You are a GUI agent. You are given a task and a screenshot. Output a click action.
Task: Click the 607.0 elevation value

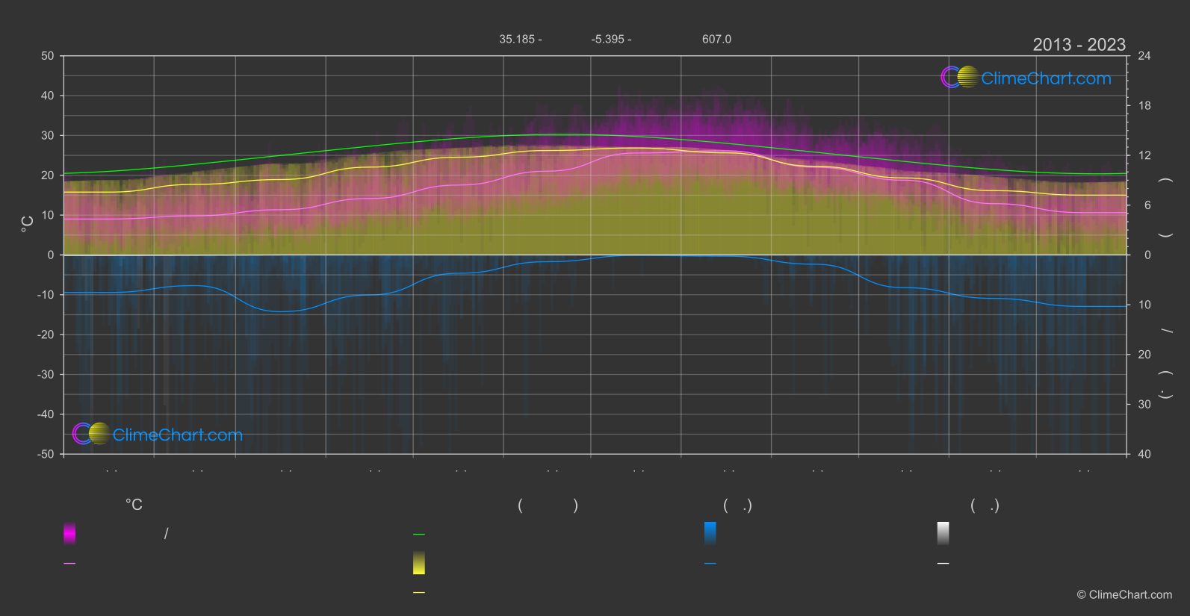(716, 40)
